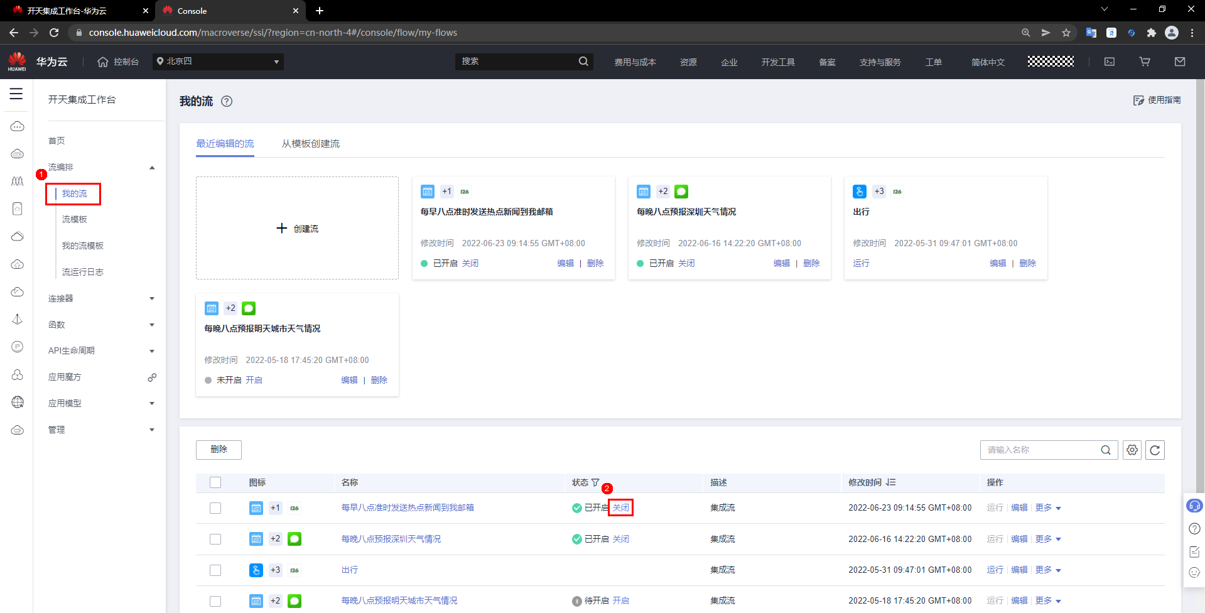Edit the 每晚八点预报深圳天气情况 card
This screenshot has height=613, width=1205.
[782, 263]
